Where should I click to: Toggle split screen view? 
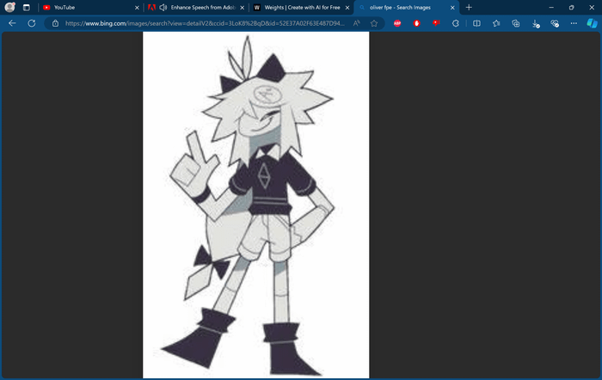(476, 23)
